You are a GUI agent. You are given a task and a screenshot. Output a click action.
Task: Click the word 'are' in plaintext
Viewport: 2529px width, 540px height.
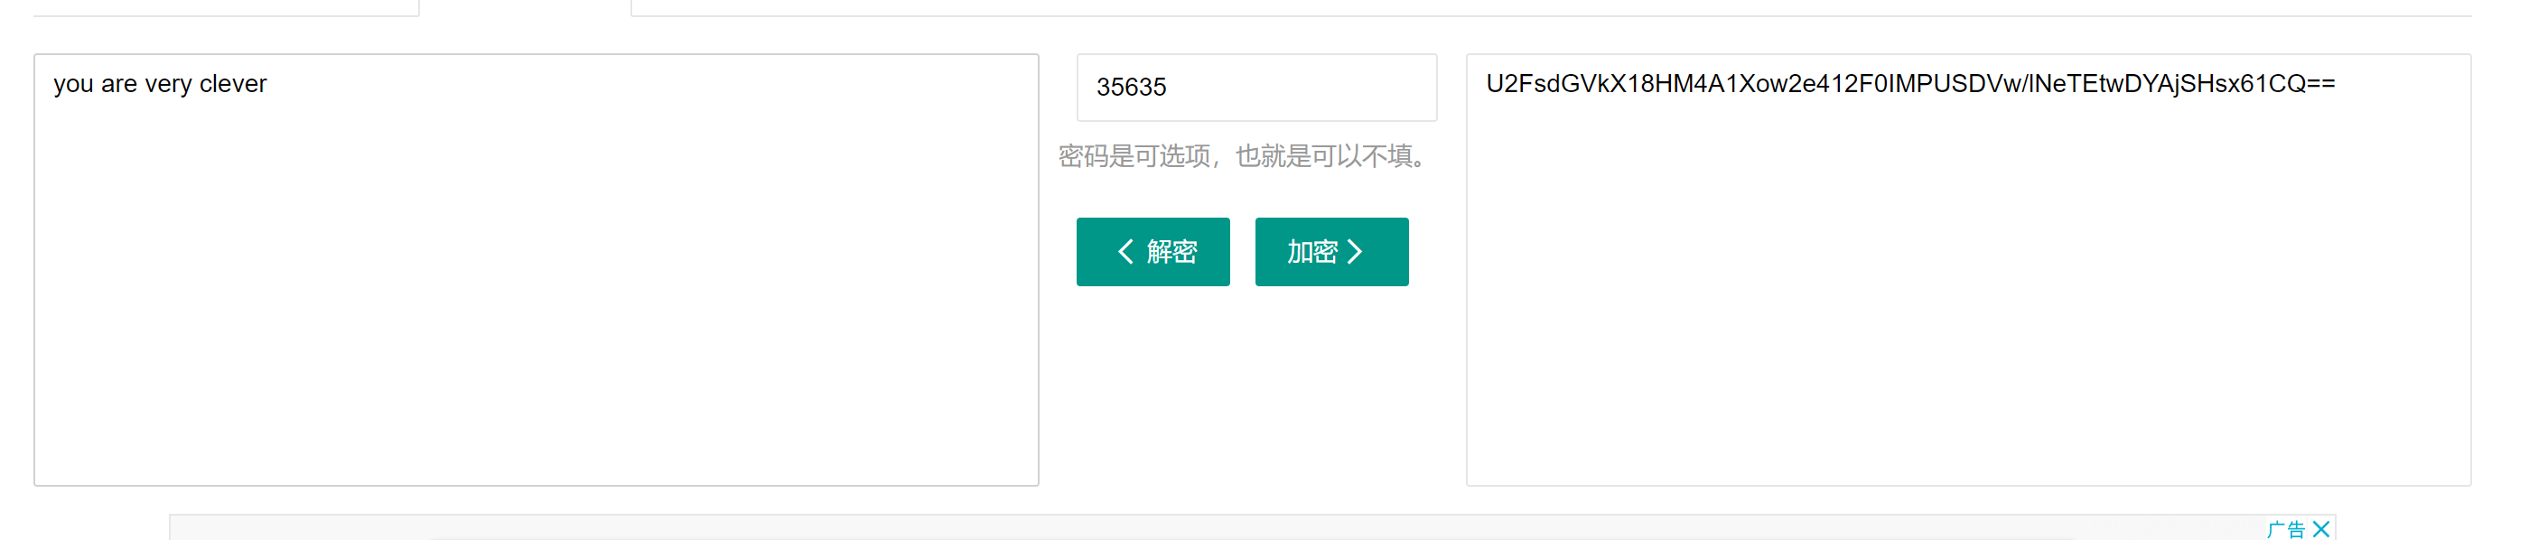pyautogui.click(x=119, y=85)
